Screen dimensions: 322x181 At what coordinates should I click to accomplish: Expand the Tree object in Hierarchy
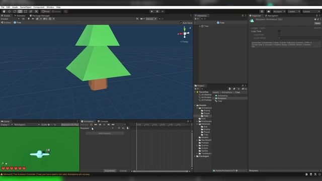(199, 26)
